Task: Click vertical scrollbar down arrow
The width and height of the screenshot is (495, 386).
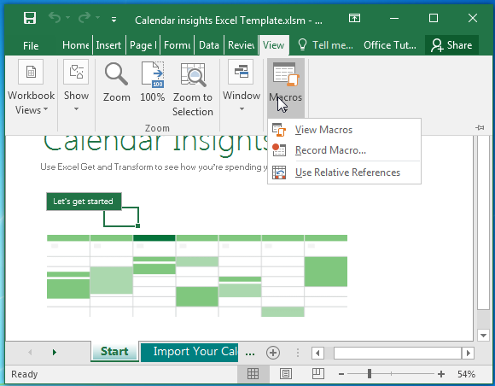Action: (483, 335)
